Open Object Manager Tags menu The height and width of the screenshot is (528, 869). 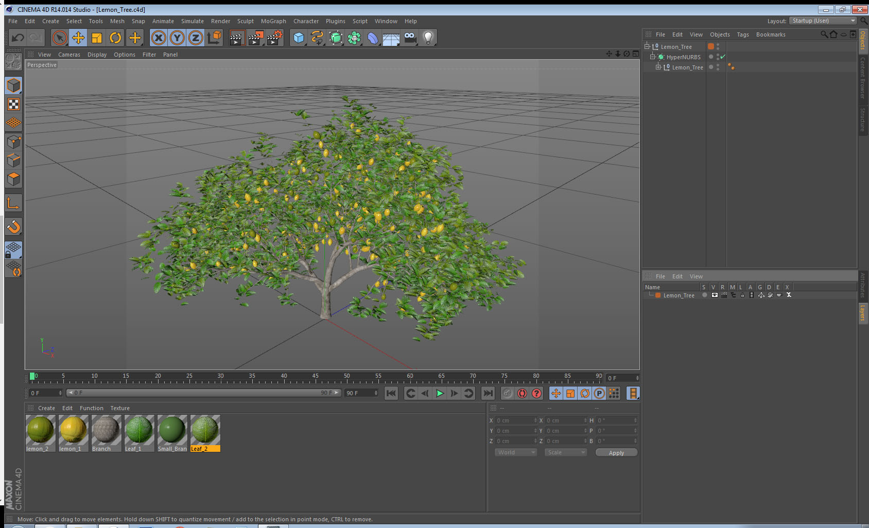742,34
